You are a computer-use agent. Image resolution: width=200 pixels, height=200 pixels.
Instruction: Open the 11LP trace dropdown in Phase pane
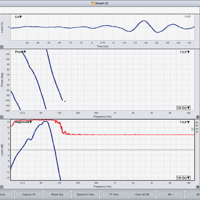coord(184,52)
